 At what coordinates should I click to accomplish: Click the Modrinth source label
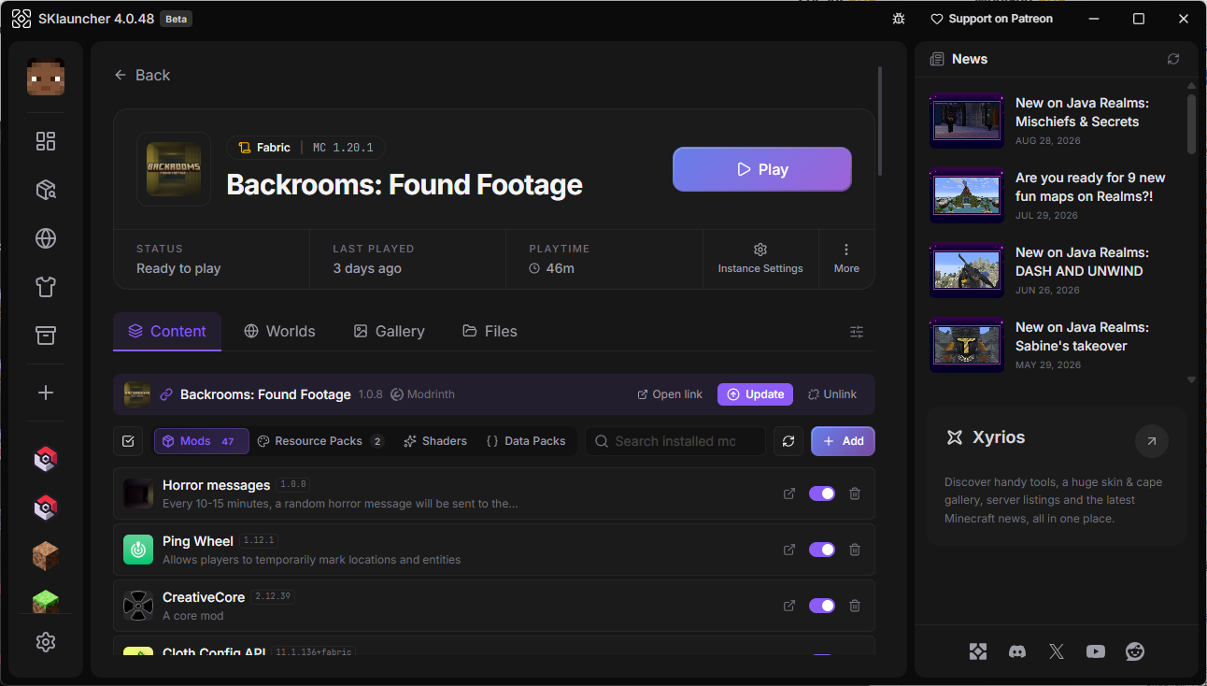[x=422, y=394]
